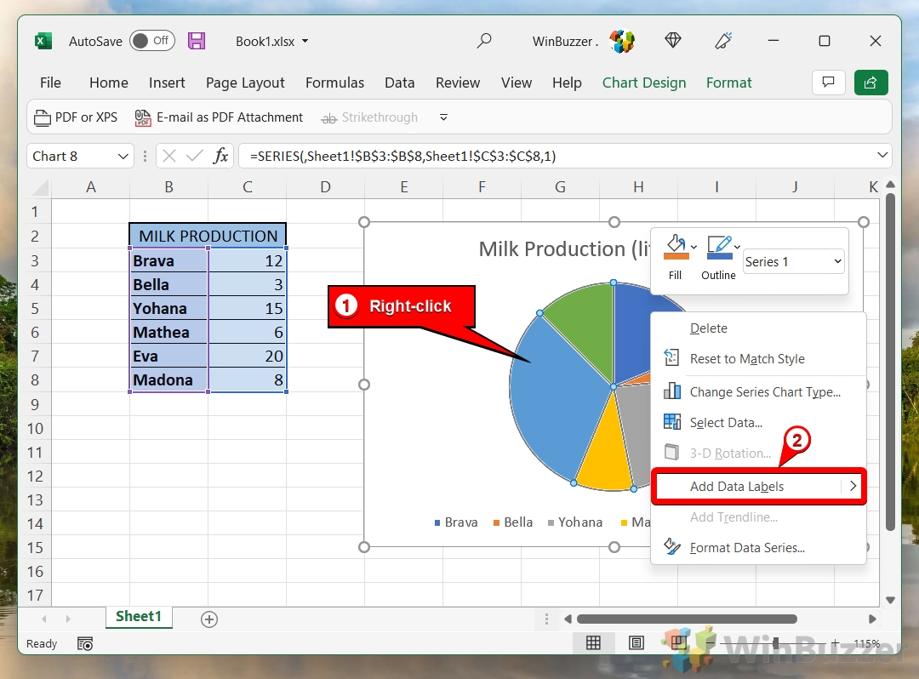919x679 pixels.
Task: Click the Save icon on the Quick Access Toolbar
Action: click(x=197, y=40)
